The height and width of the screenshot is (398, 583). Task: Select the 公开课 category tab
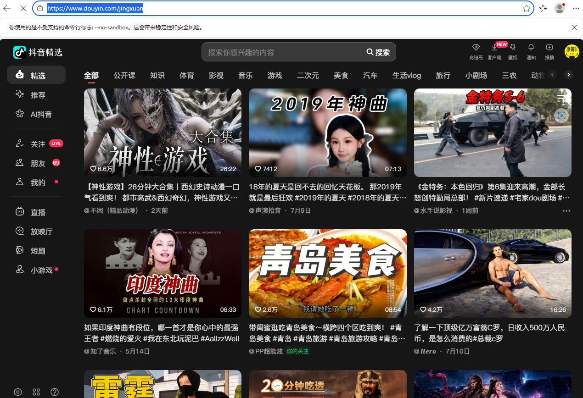124,76
